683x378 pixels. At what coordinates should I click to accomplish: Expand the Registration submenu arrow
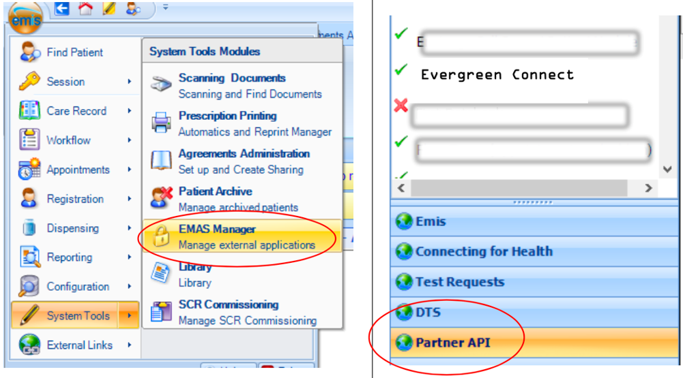click(x=130, y=198)
